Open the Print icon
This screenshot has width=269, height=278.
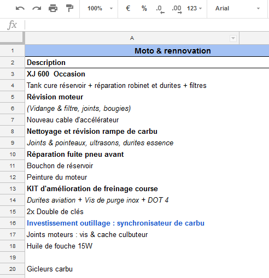click(53, 8)
